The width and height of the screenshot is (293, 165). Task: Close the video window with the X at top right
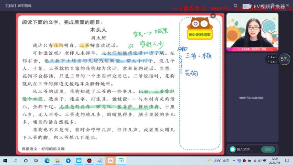pyautogui.click(x=287, y=5)
